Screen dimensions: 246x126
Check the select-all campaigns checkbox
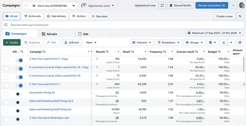coord(6,52)
